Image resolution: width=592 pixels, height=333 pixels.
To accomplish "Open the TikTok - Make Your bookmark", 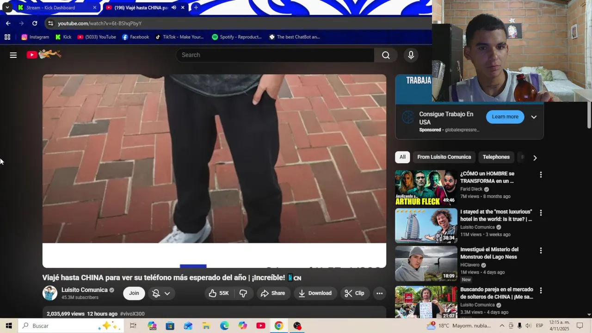I will [179, 37].
